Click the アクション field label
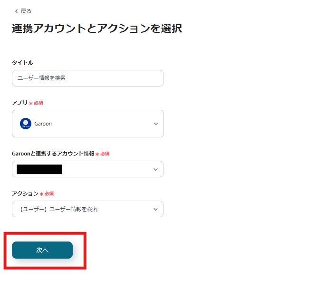317x290 pixels. [25, 193]
